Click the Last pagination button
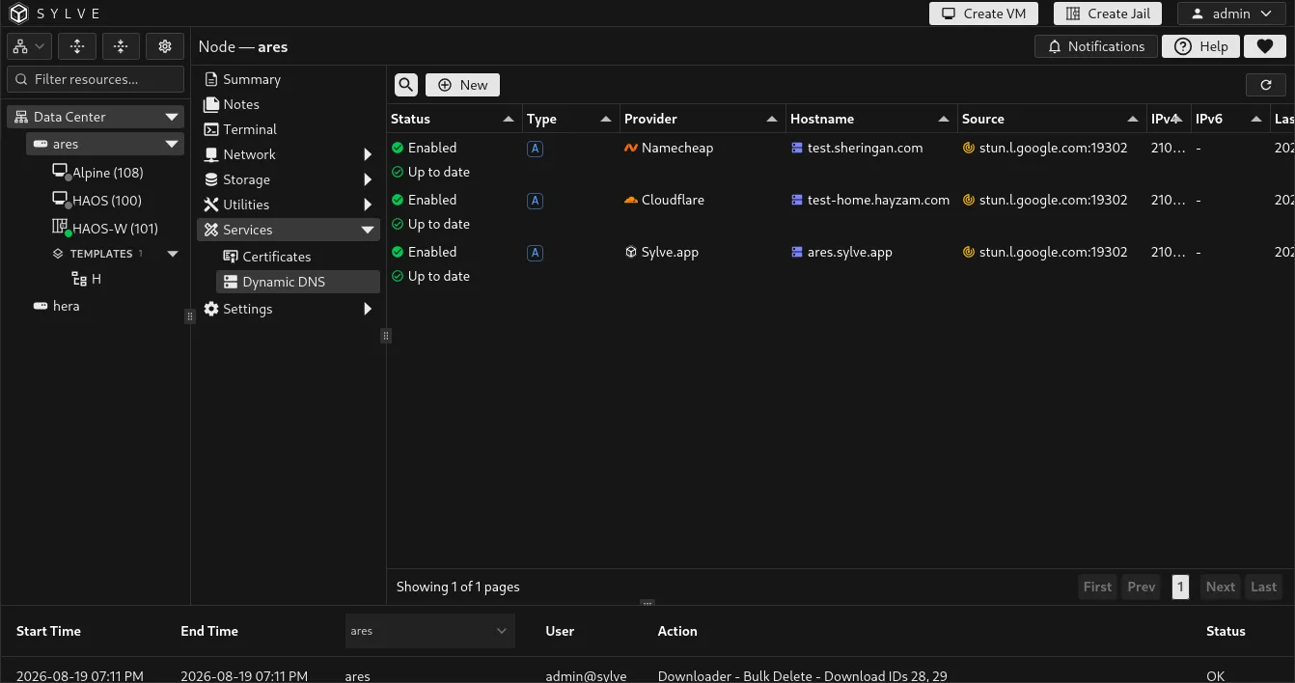The height and width of the screenshot is (683, 1295). tap(1264, 587)
